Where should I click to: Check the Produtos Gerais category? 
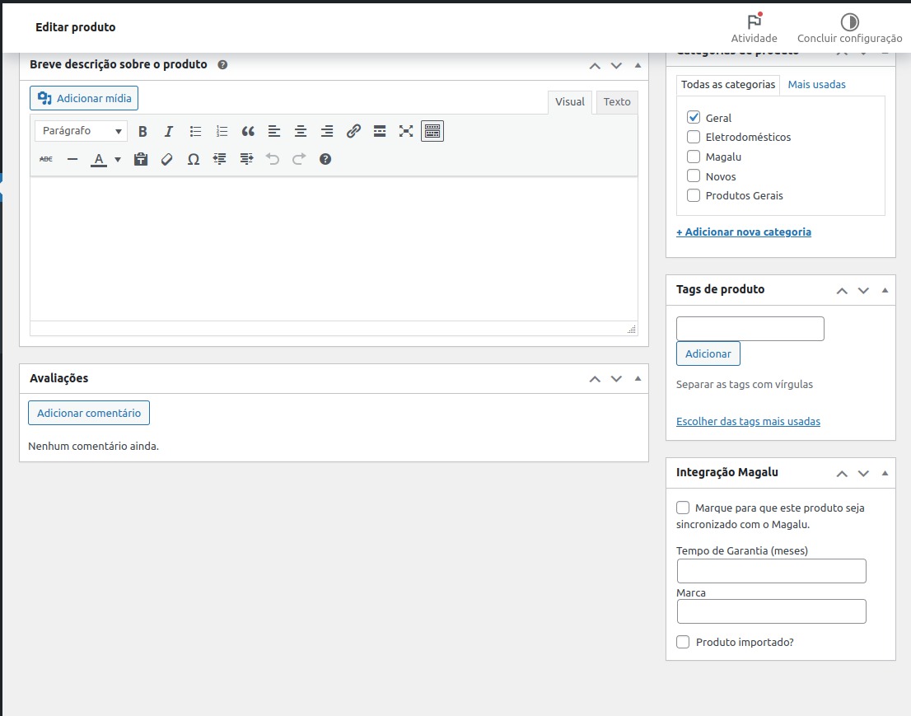694,196
